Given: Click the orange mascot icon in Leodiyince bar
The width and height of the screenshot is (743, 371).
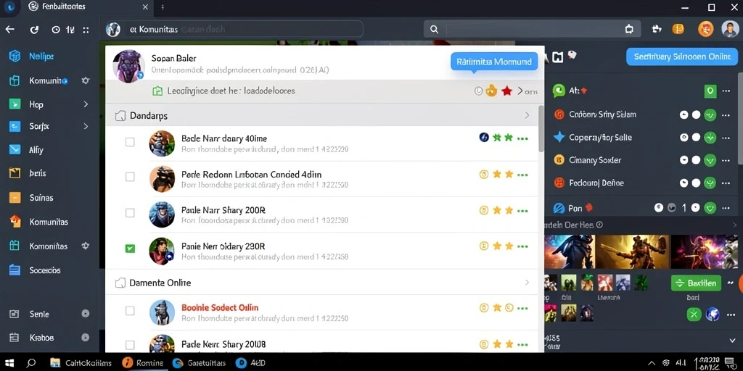Looking at the screenshot, I should coord(491,91).
